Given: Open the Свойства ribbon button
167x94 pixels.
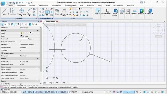Looking at the screenshot, I should [x=97, y=12].
